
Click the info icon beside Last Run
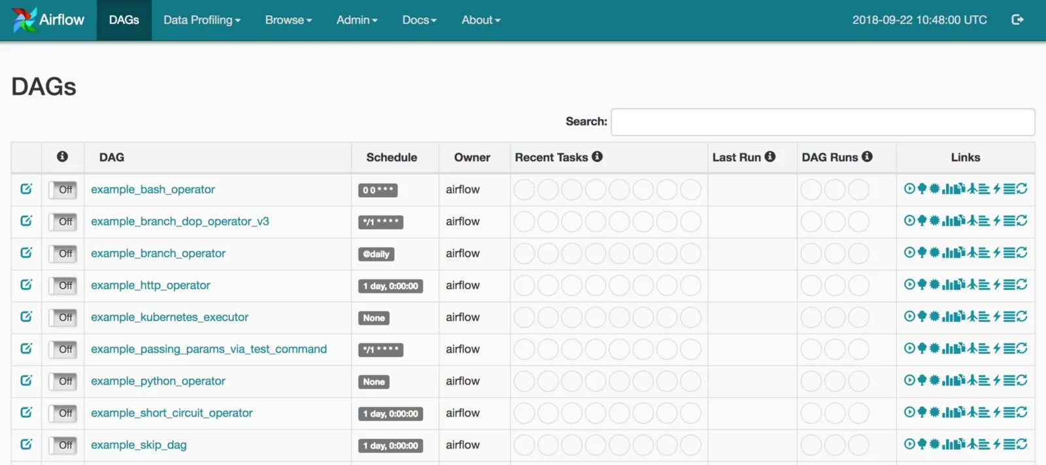770,157
